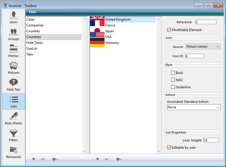Open the Filters section icon
Screen dimensions: 226x167
click(14, 135)
